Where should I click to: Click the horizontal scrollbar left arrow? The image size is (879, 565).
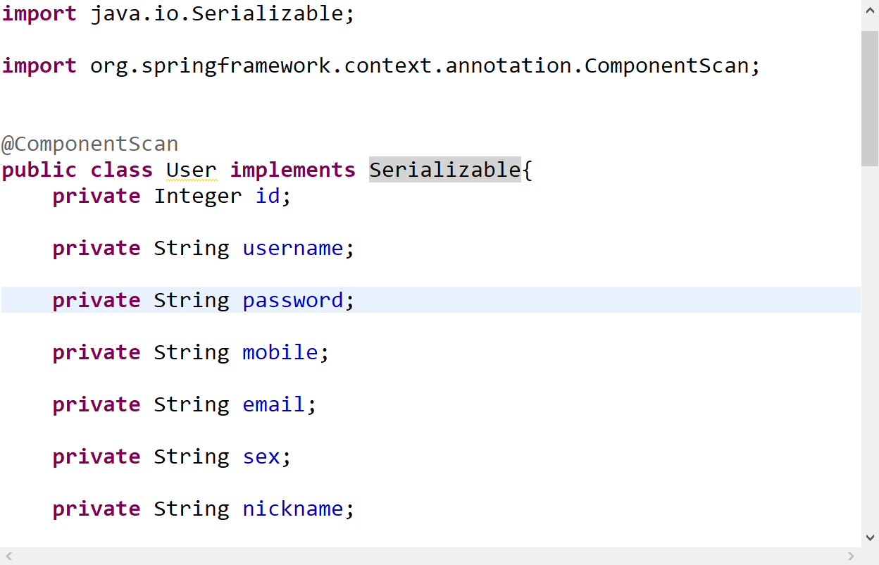[x=8, y=557]
